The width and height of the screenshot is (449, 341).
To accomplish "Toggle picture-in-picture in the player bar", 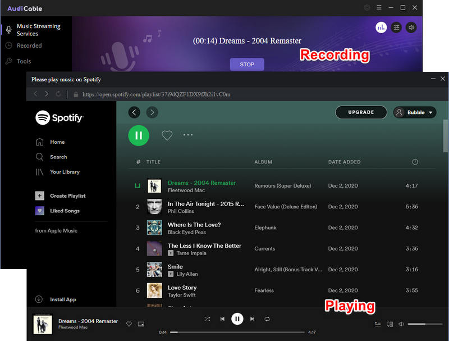I will pos(141,324).
